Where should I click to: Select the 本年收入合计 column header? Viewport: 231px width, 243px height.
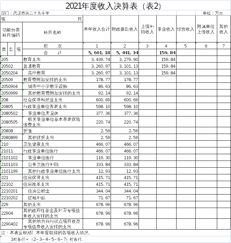point(97,29)
